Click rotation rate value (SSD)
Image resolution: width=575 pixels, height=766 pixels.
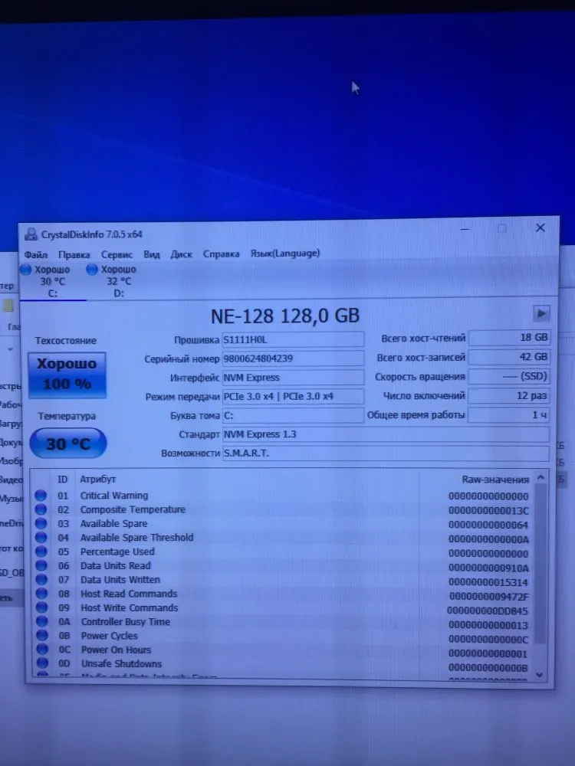click(x=508, y=376)
